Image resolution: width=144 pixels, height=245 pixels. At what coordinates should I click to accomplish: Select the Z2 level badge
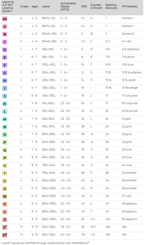pos(5,235)
